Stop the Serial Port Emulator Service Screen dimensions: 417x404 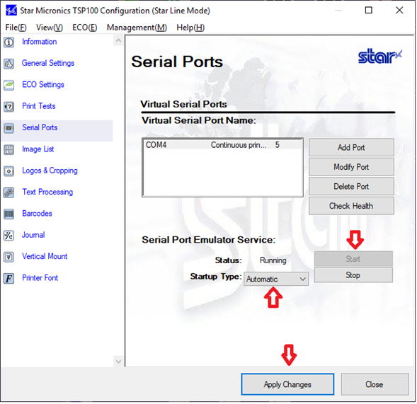(x=353, y=275)
